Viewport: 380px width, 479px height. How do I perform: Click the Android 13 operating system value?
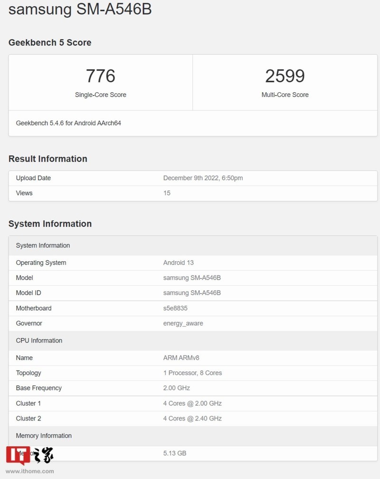point(178,263)
